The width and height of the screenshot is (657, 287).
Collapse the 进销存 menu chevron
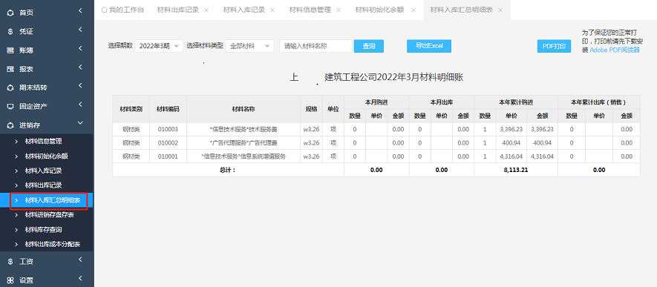(80, 123)
